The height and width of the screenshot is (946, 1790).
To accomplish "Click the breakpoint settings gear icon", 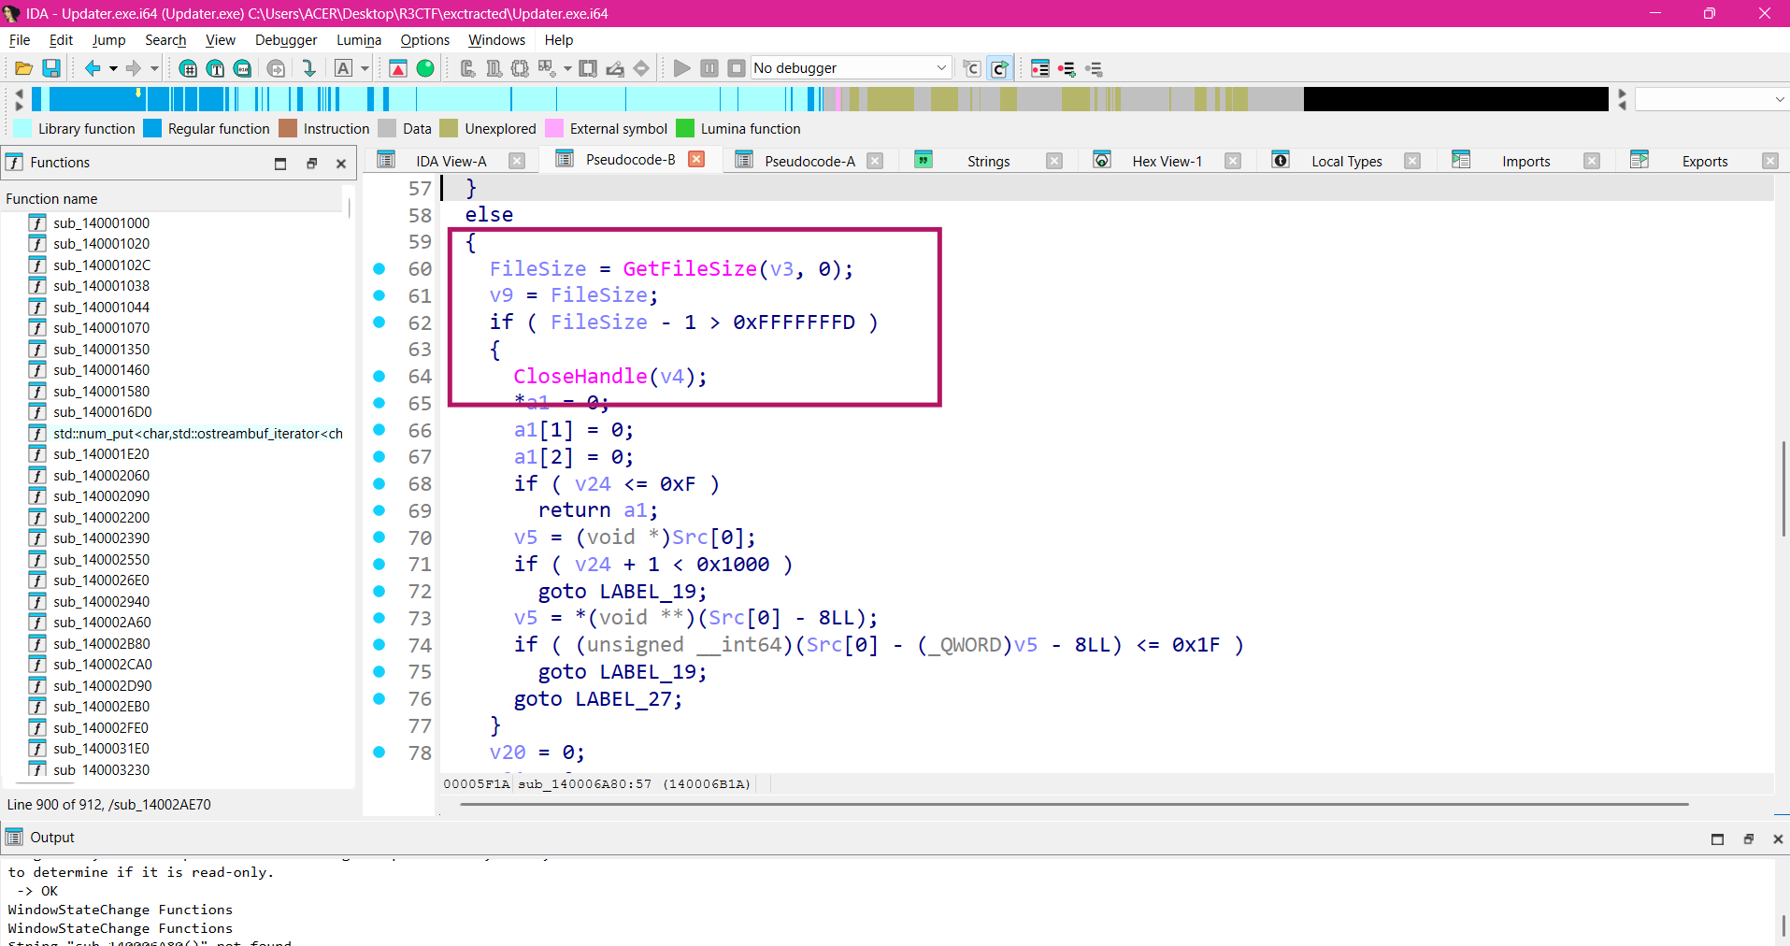I will tap(1094, 68).
